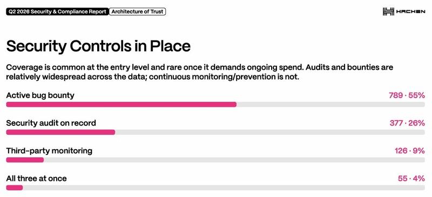
Task: Click the Active bug bounty label
Action: click(x=40, y=95)
